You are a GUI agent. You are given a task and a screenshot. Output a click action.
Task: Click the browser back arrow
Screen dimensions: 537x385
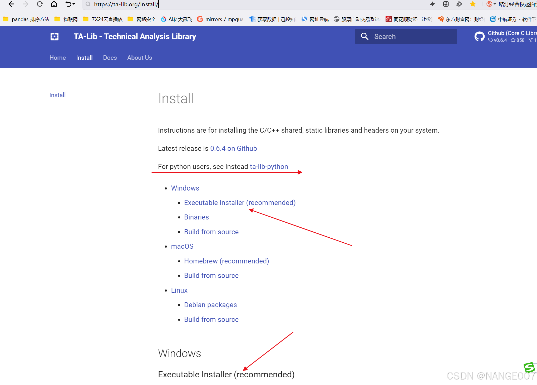11,4
